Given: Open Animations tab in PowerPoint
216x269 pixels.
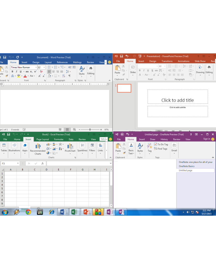Looking at the screenshot, I should tap(184, 61).
